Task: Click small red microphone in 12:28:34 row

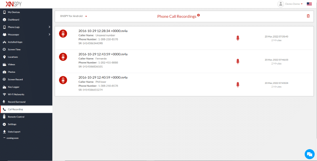Action: (x=238, y=38)
